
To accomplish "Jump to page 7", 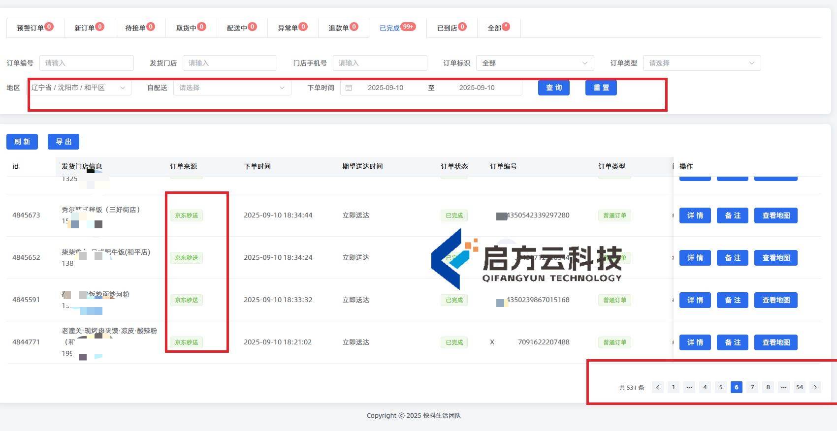I will pos(752,387).
